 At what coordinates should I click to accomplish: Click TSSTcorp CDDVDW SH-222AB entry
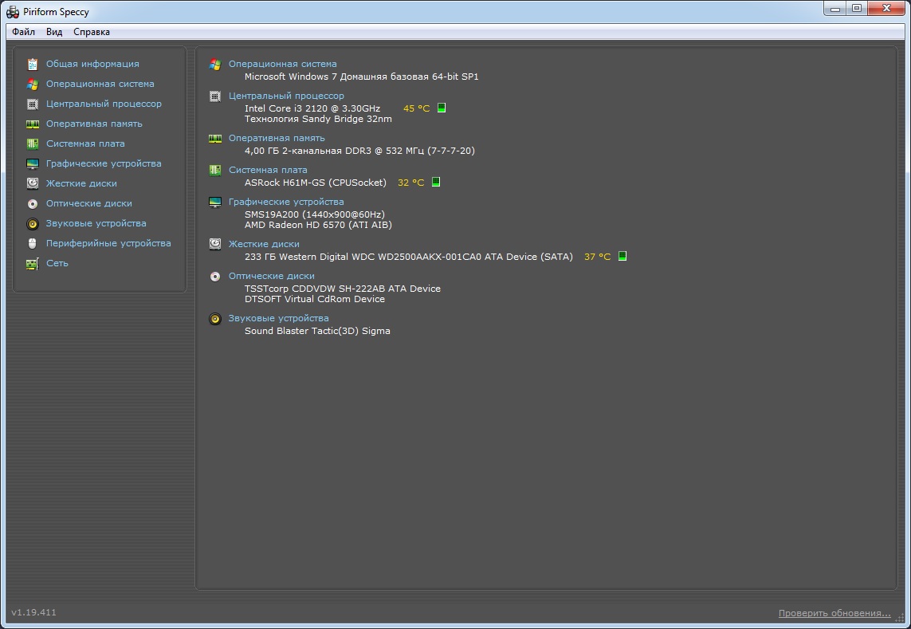[342, 289]
